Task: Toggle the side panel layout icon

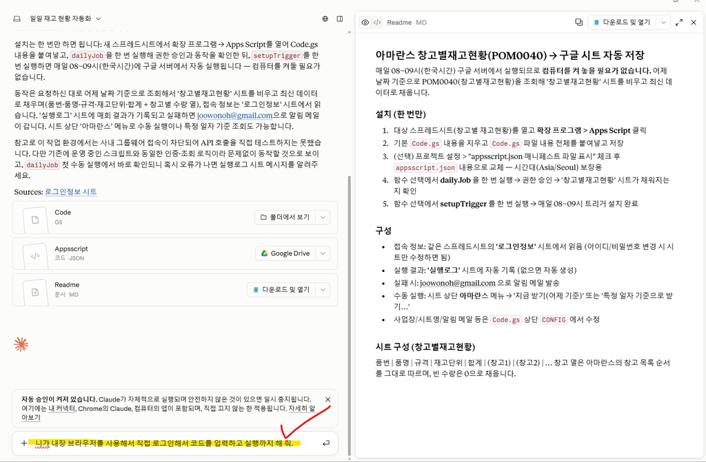Action: click(x=340, y=19)
